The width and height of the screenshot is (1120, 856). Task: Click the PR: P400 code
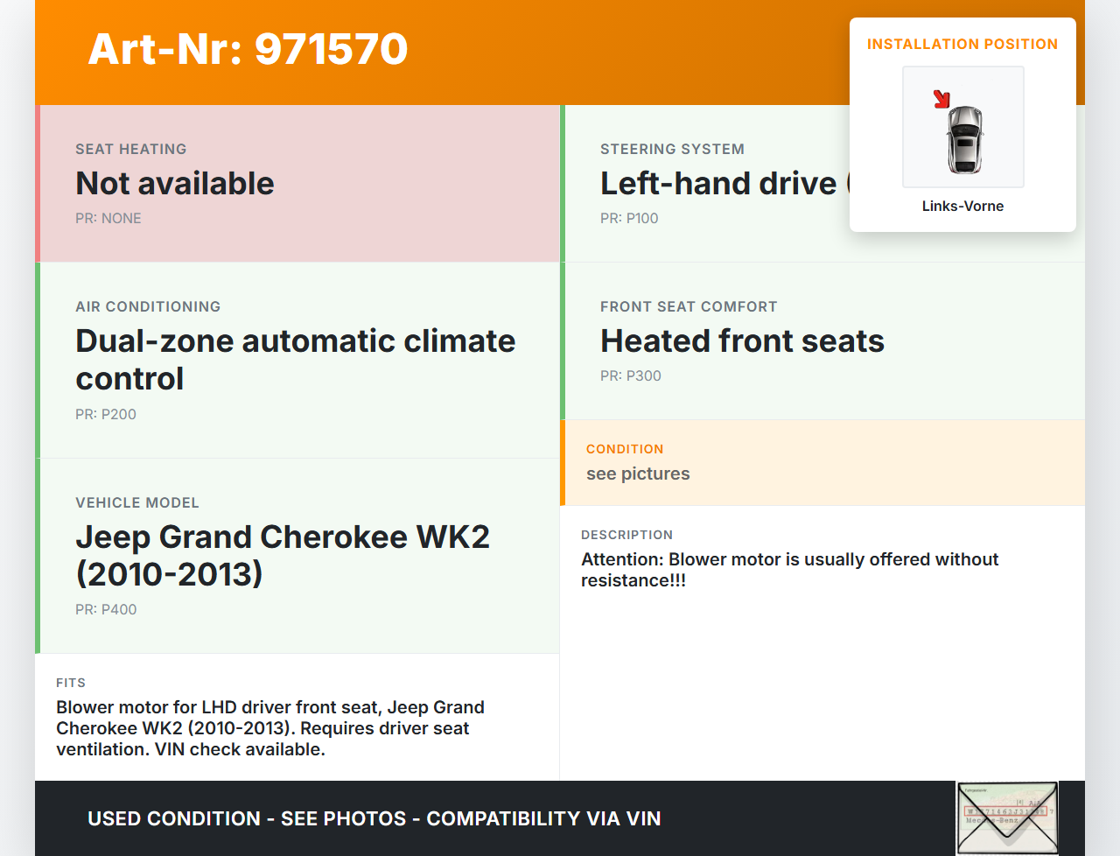106,610
